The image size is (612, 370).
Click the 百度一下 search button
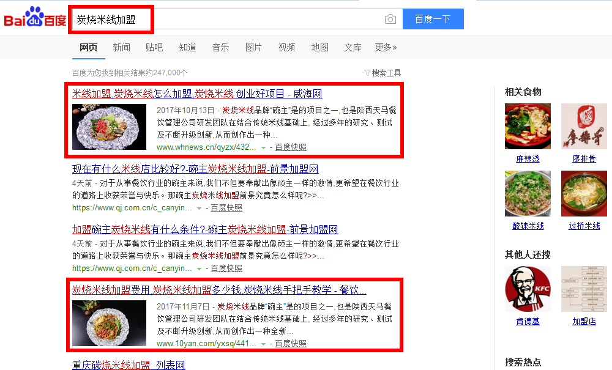tap(433, 19)
